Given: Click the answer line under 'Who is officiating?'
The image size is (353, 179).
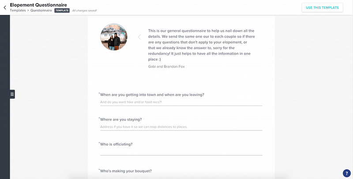Looking at the screenshot, I should (x=181, y=152).
